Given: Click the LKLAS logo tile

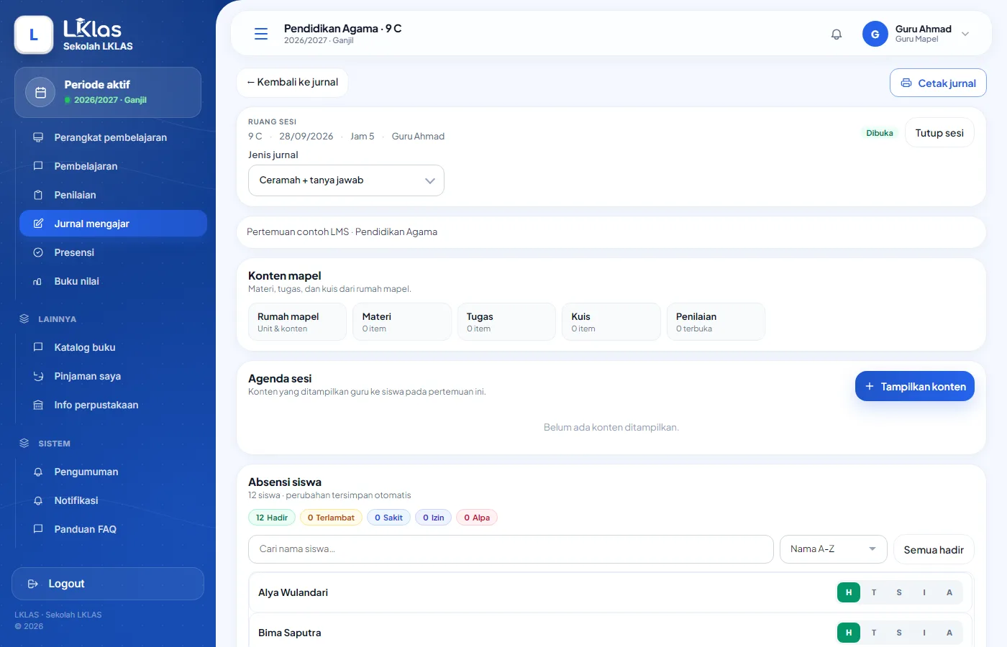Looking at the screenshot, I should coord(34,35).
